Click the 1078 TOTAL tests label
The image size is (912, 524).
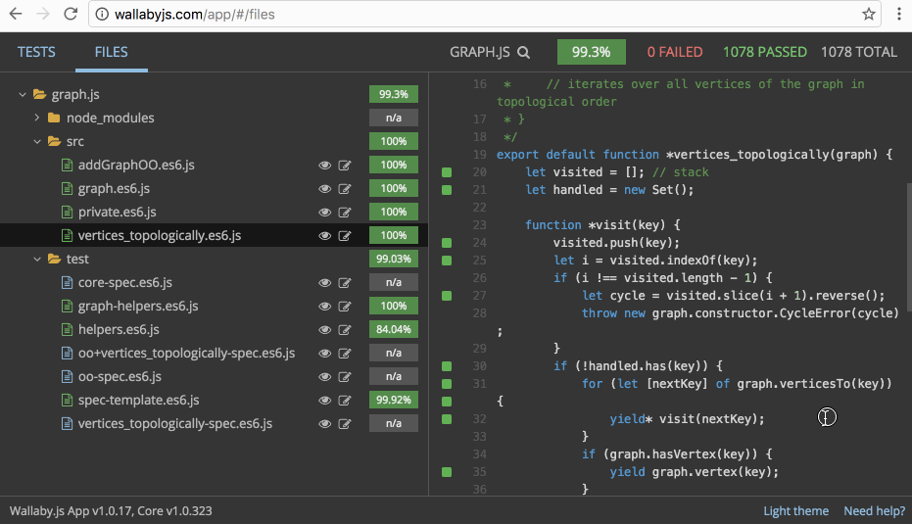tap(858, 52)
